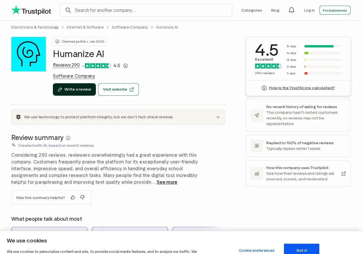
Task: Click info icon beside TrustScore calculation link
Action: click(x=264, y=88)
